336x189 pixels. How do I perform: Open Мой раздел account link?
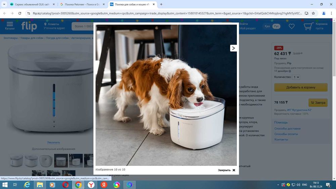click(x=247, y=28)
